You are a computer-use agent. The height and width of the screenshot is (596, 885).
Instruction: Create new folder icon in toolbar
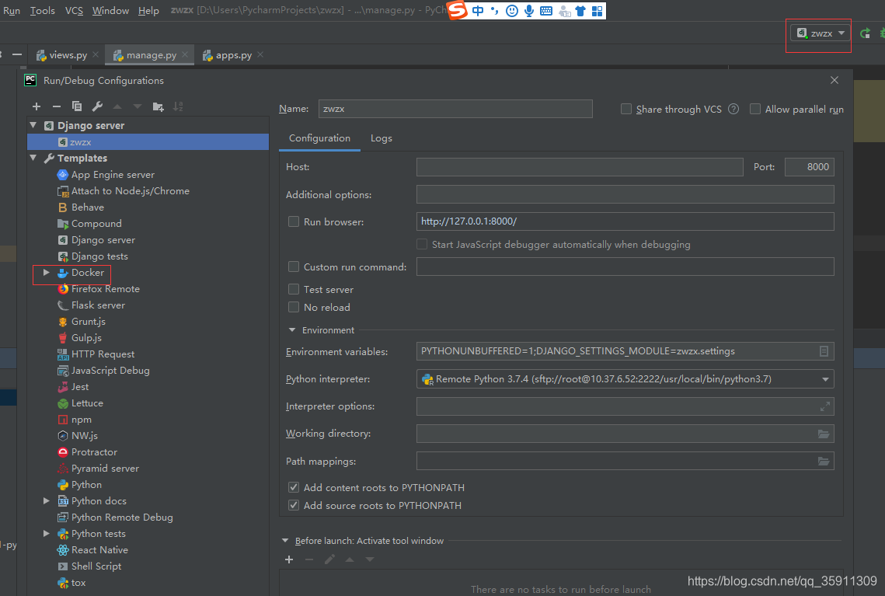pos(158,106)
